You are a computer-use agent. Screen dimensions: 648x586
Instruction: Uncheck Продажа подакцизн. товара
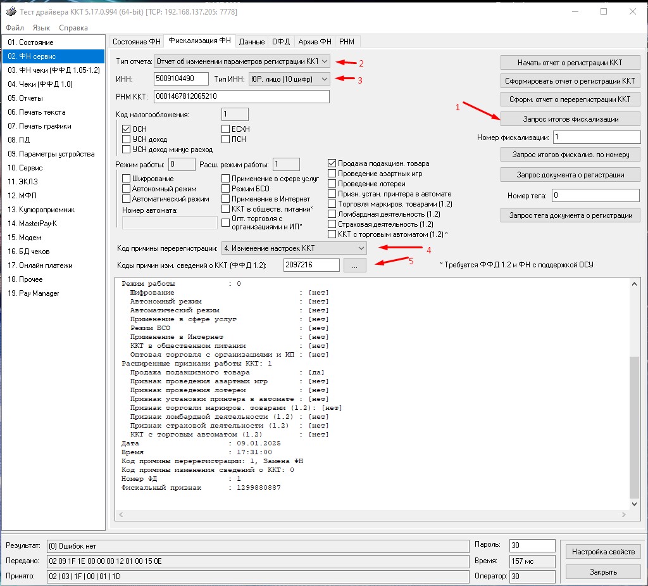click(332, 163)
